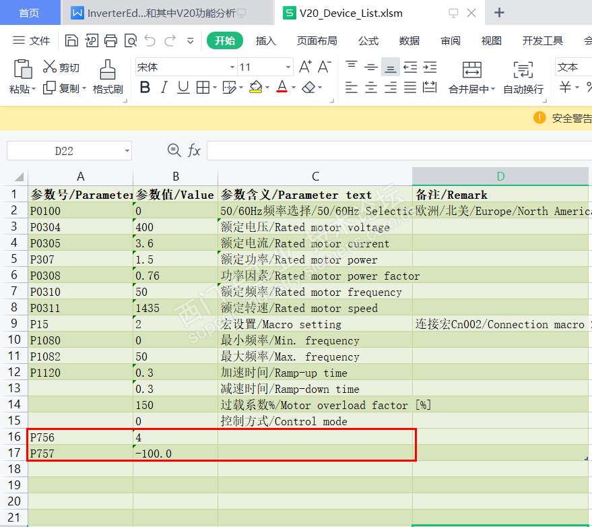The width and height of the screenshot is (592, 527).
Task: Open the font name dropdown showing 宋体
Action: pos(232,67)
